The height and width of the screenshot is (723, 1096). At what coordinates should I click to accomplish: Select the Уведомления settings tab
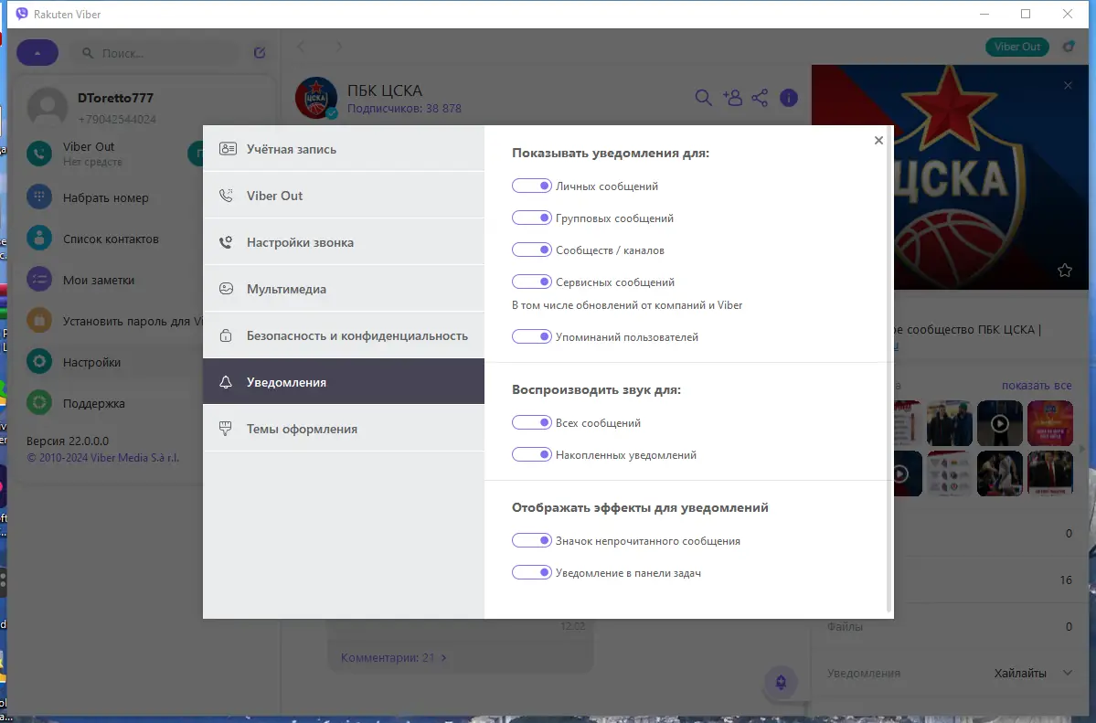click(x=343, y=382)
